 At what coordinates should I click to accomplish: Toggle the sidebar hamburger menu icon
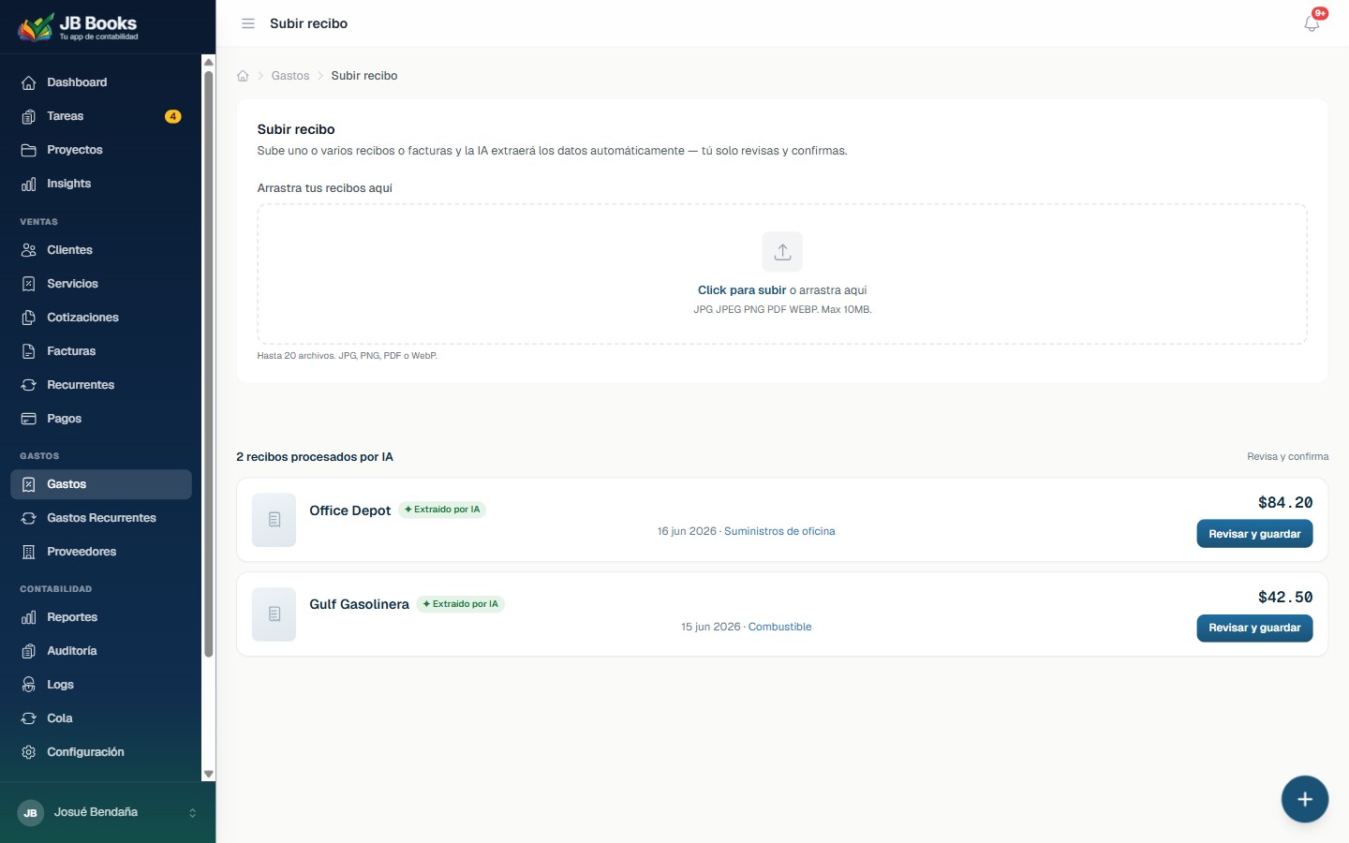point(248,23)
